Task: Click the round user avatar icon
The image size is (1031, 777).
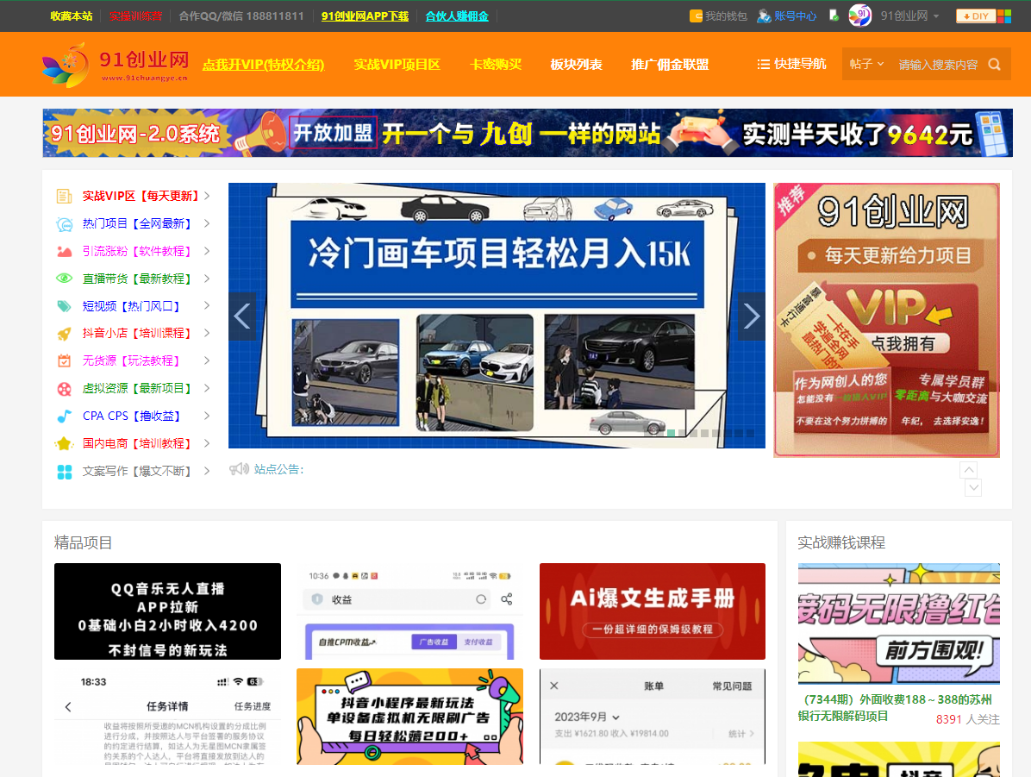Action: pos(860,16)
